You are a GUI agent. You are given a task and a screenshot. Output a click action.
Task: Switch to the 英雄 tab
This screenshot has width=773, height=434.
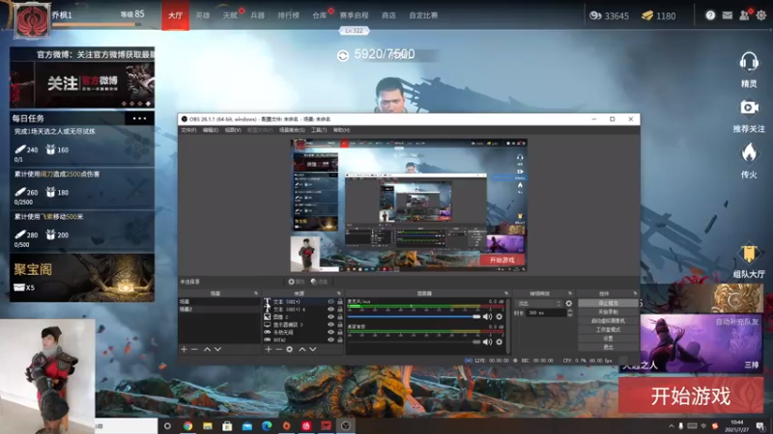pyautogui.click(x=203, y=15)
